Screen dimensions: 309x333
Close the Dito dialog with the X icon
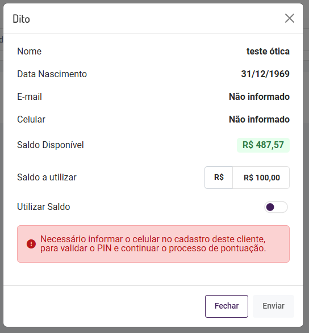pos(290,18)
